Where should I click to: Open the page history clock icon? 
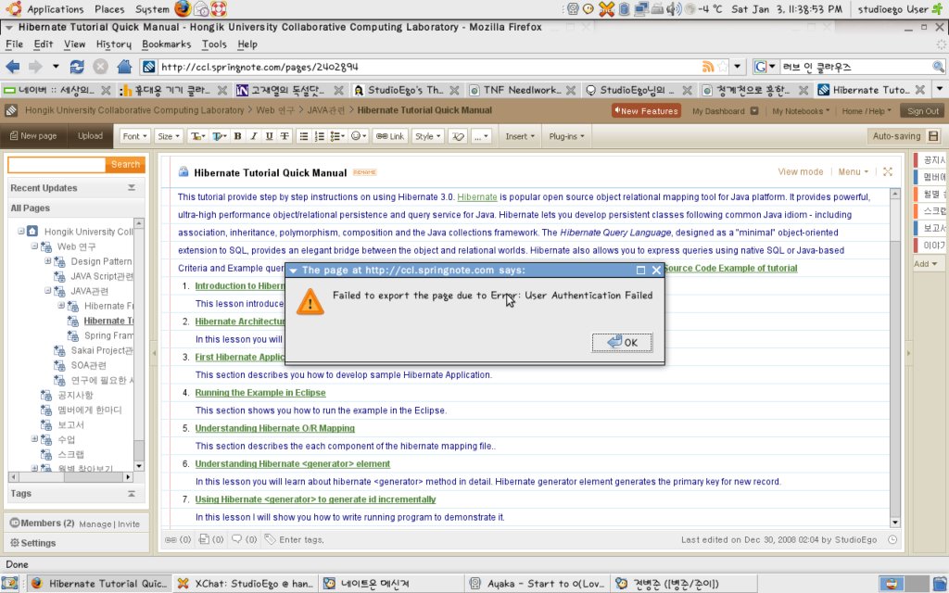(892, 540)
